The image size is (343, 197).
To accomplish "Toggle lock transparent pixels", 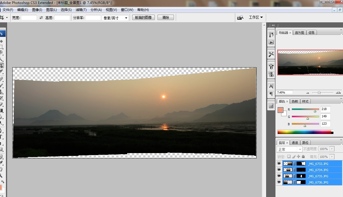I will 289,157.
